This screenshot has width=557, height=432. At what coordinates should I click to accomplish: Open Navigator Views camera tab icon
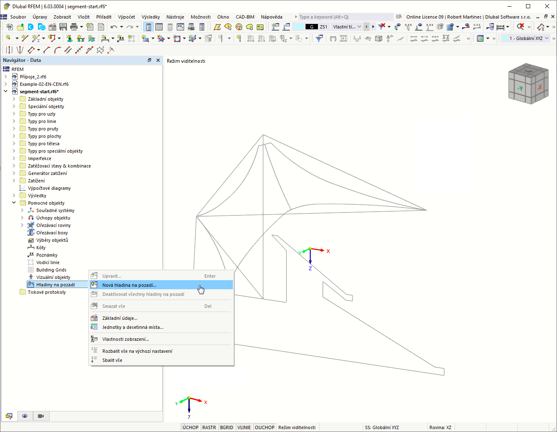[x=41, y=416]
